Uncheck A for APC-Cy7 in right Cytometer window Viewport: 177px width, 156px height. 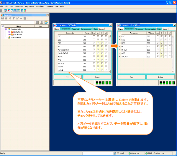[x=161, y=57]
